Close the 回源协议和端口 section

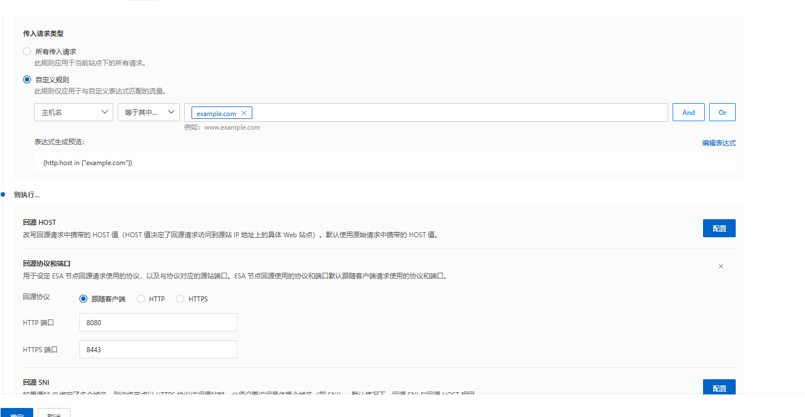(x=721, y=266)
